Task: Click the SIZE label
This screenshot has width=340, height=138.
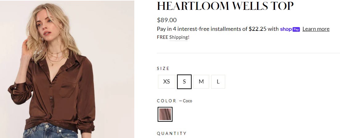Action: [x=163, y=68]
